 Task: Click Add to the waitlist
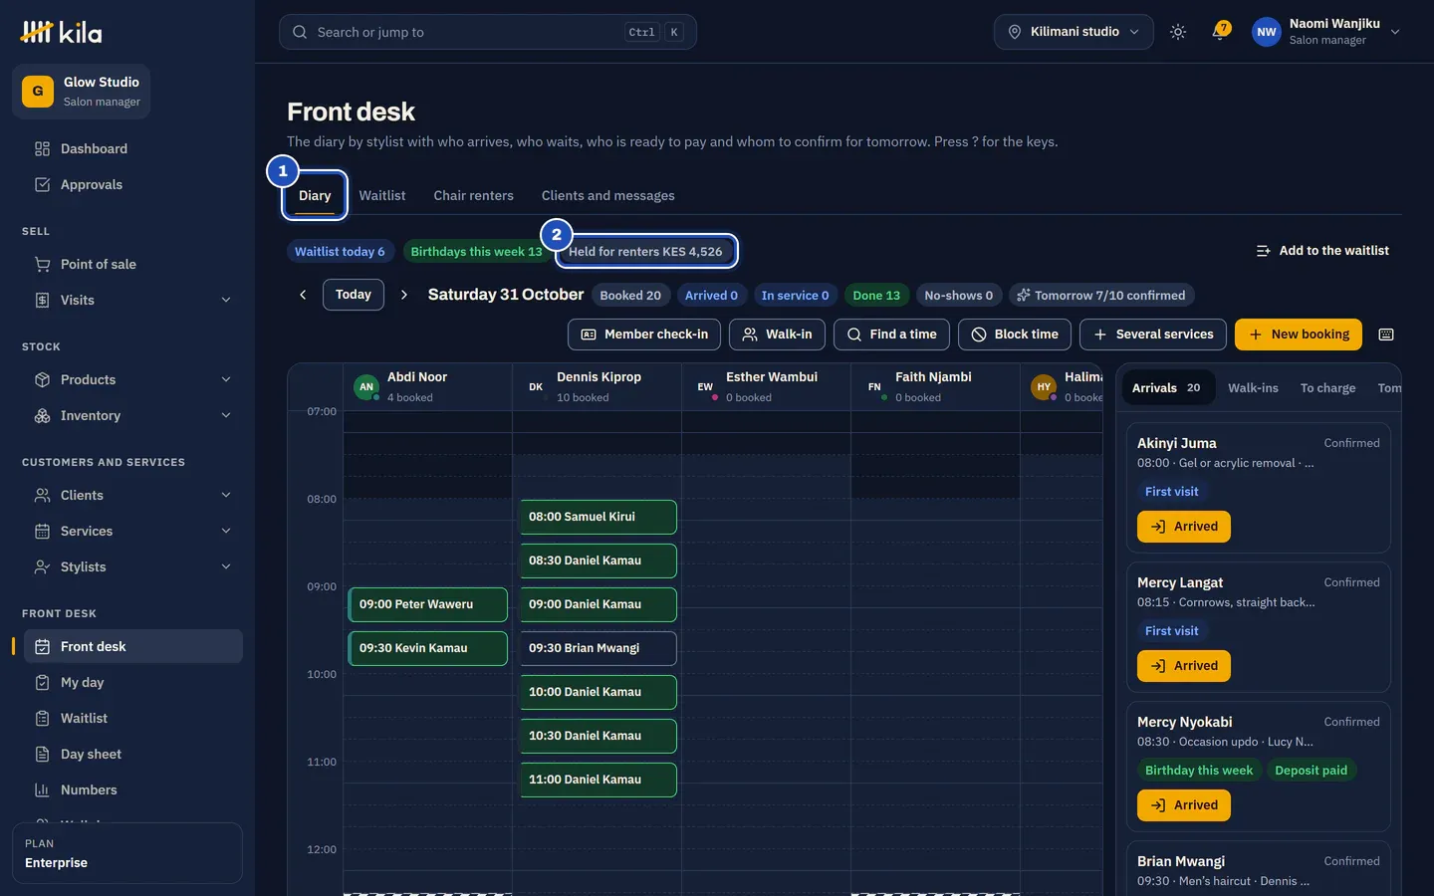coord(1322,251)
